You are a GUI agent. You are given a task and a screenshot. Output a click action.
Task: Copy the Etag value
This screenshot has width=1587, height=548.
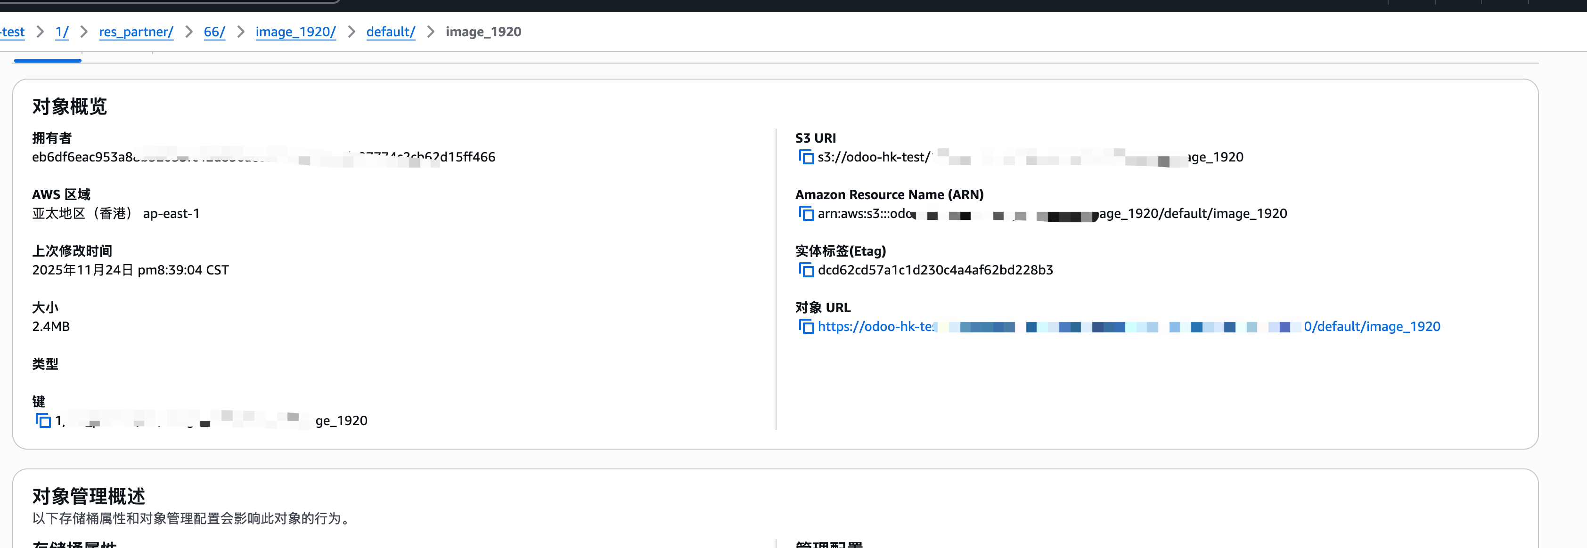coord(806,270)
